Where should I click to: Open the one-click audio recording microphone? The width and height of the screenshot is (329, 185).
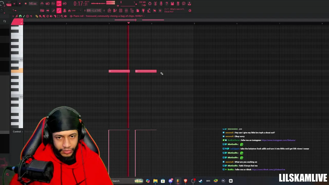pyautogui.click(x=161, y=4)
